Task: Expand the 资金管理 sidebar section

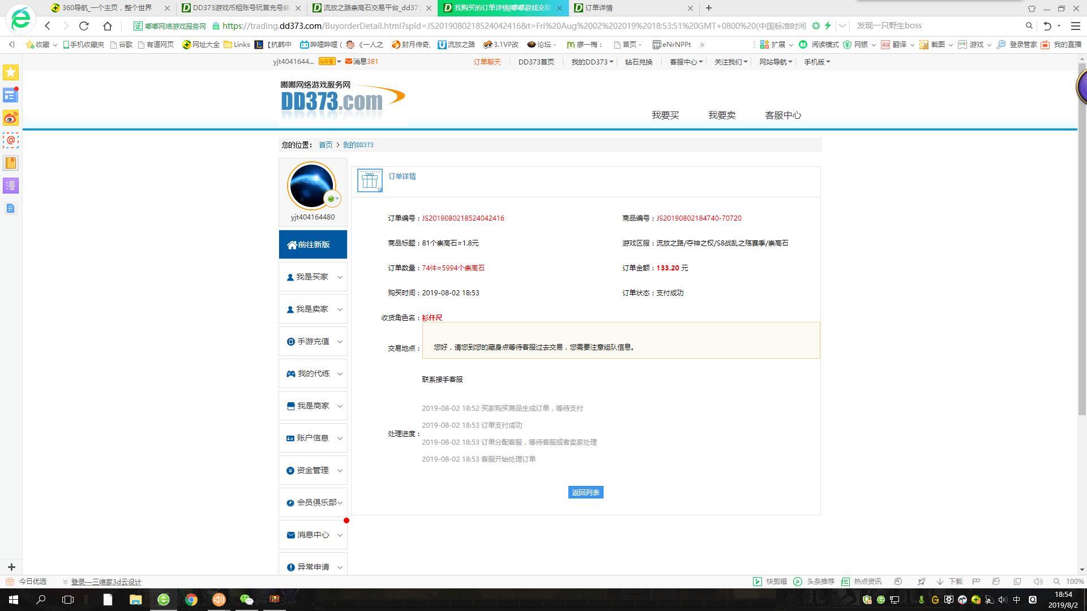Action: 313,470
